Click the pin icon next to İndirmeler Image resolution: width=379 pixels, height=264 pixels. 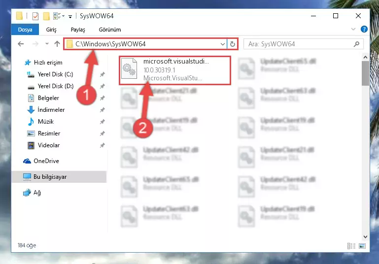(103, 110)
